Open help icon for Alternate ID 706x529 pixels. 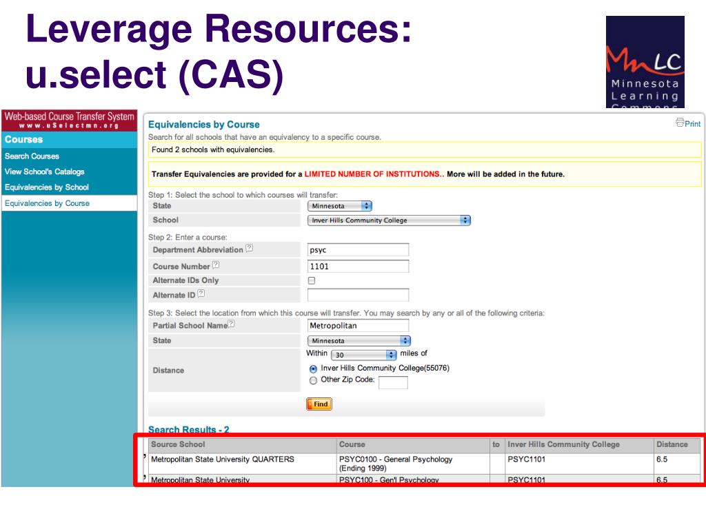[201, 293]
